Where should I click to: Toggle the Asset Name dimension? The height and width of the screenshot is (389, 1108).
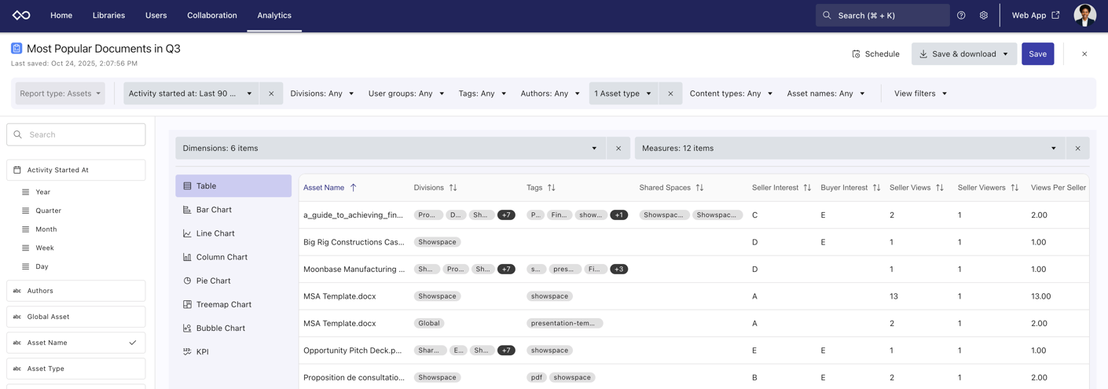[x=76, y=343]
